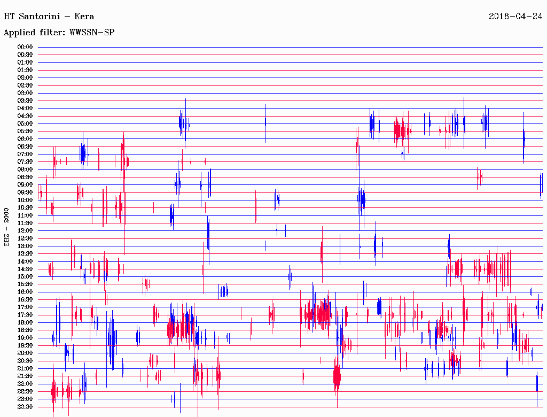Select the 10:30 time label
The width and height of the screenshot is (547, 417).
click(x=25, y=208)
